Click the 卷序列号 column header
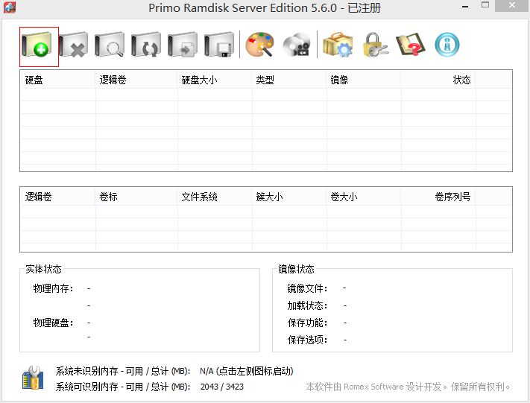 click(438, 197)
